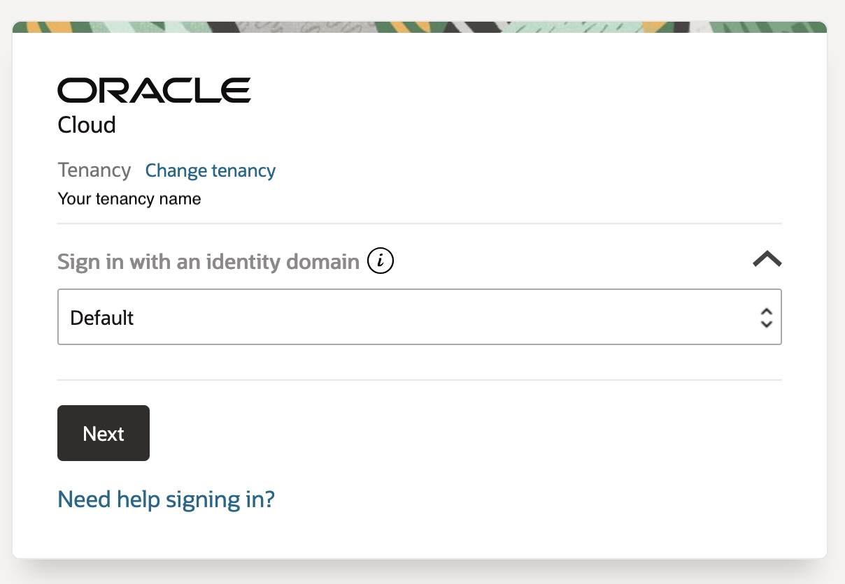
Task: Select the ORACLE wordmark at top
Action: [154, 89]
